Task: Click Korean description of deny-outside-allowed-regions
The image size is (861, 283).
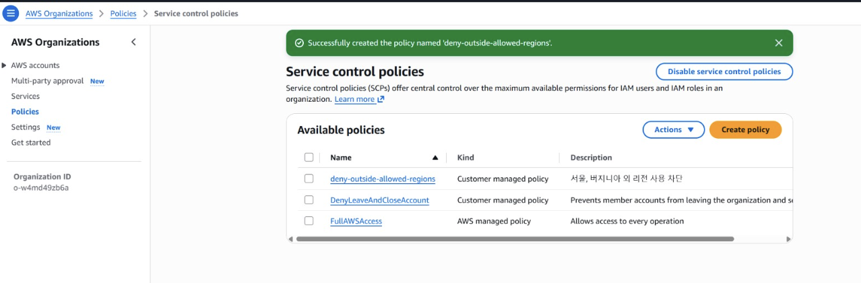Action: (627, 179)
